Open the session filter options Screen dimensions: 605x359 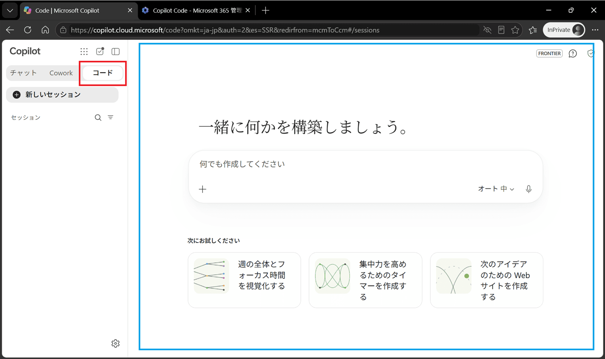[111, 117]
